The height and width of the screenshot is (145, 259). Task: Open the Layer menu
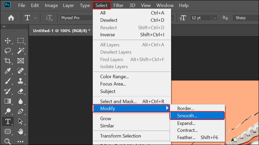[68, 5]
